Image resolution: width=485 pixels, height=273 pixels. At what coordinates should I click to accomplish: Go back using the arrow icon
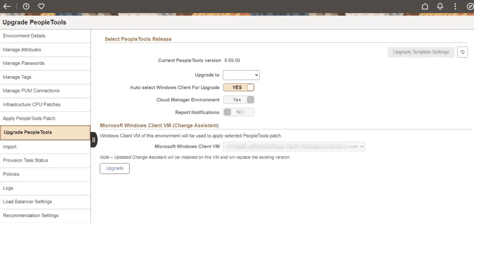point(7,6)
